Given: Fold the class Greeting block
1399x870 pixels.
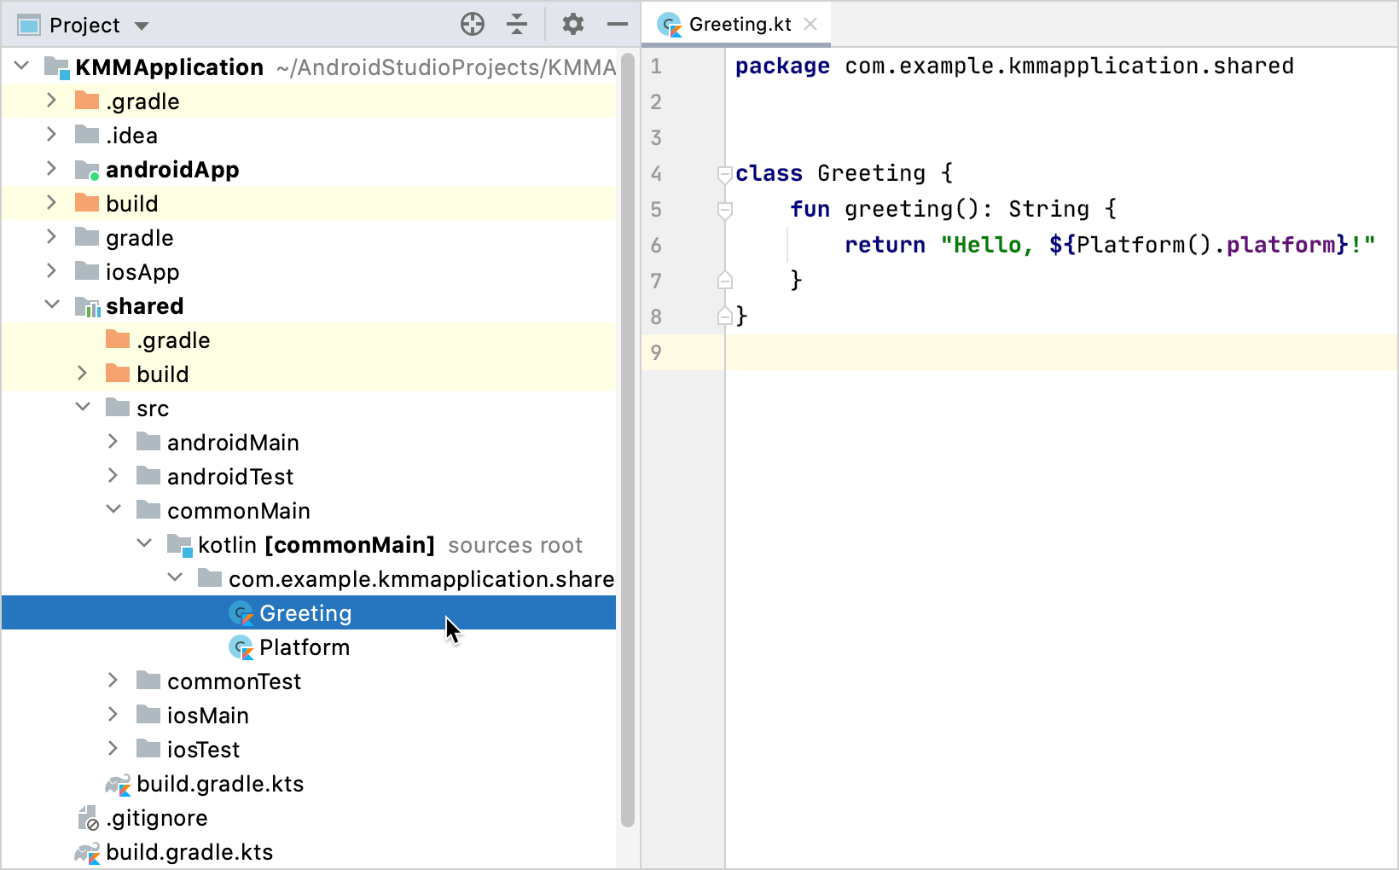Looking at the screenshot, I should click(725, 174).
